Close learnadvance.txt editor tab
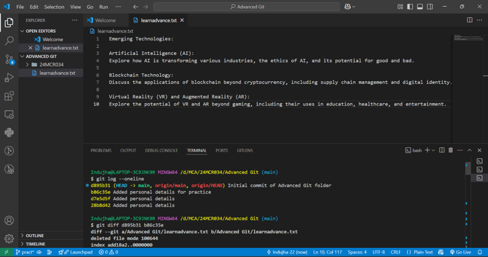488x257 pixels. point(182,20)
